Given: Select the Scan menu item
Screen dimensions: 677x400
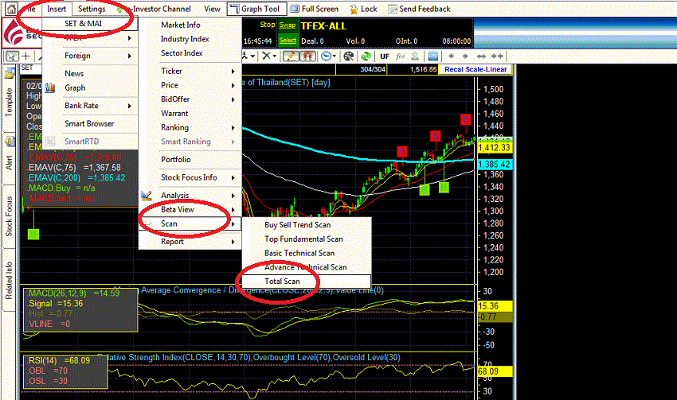Looking at the screenshot, I should click(190, 223).
